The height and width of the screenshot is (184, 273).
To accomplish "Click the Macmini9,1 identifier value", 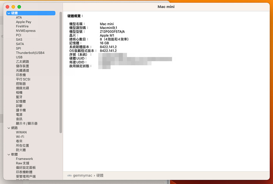I will (108, 28).
